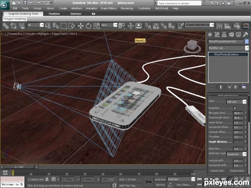Viewport: 251px width, 188px height.
Task: Open the Rendering menu
Action: 127,8
